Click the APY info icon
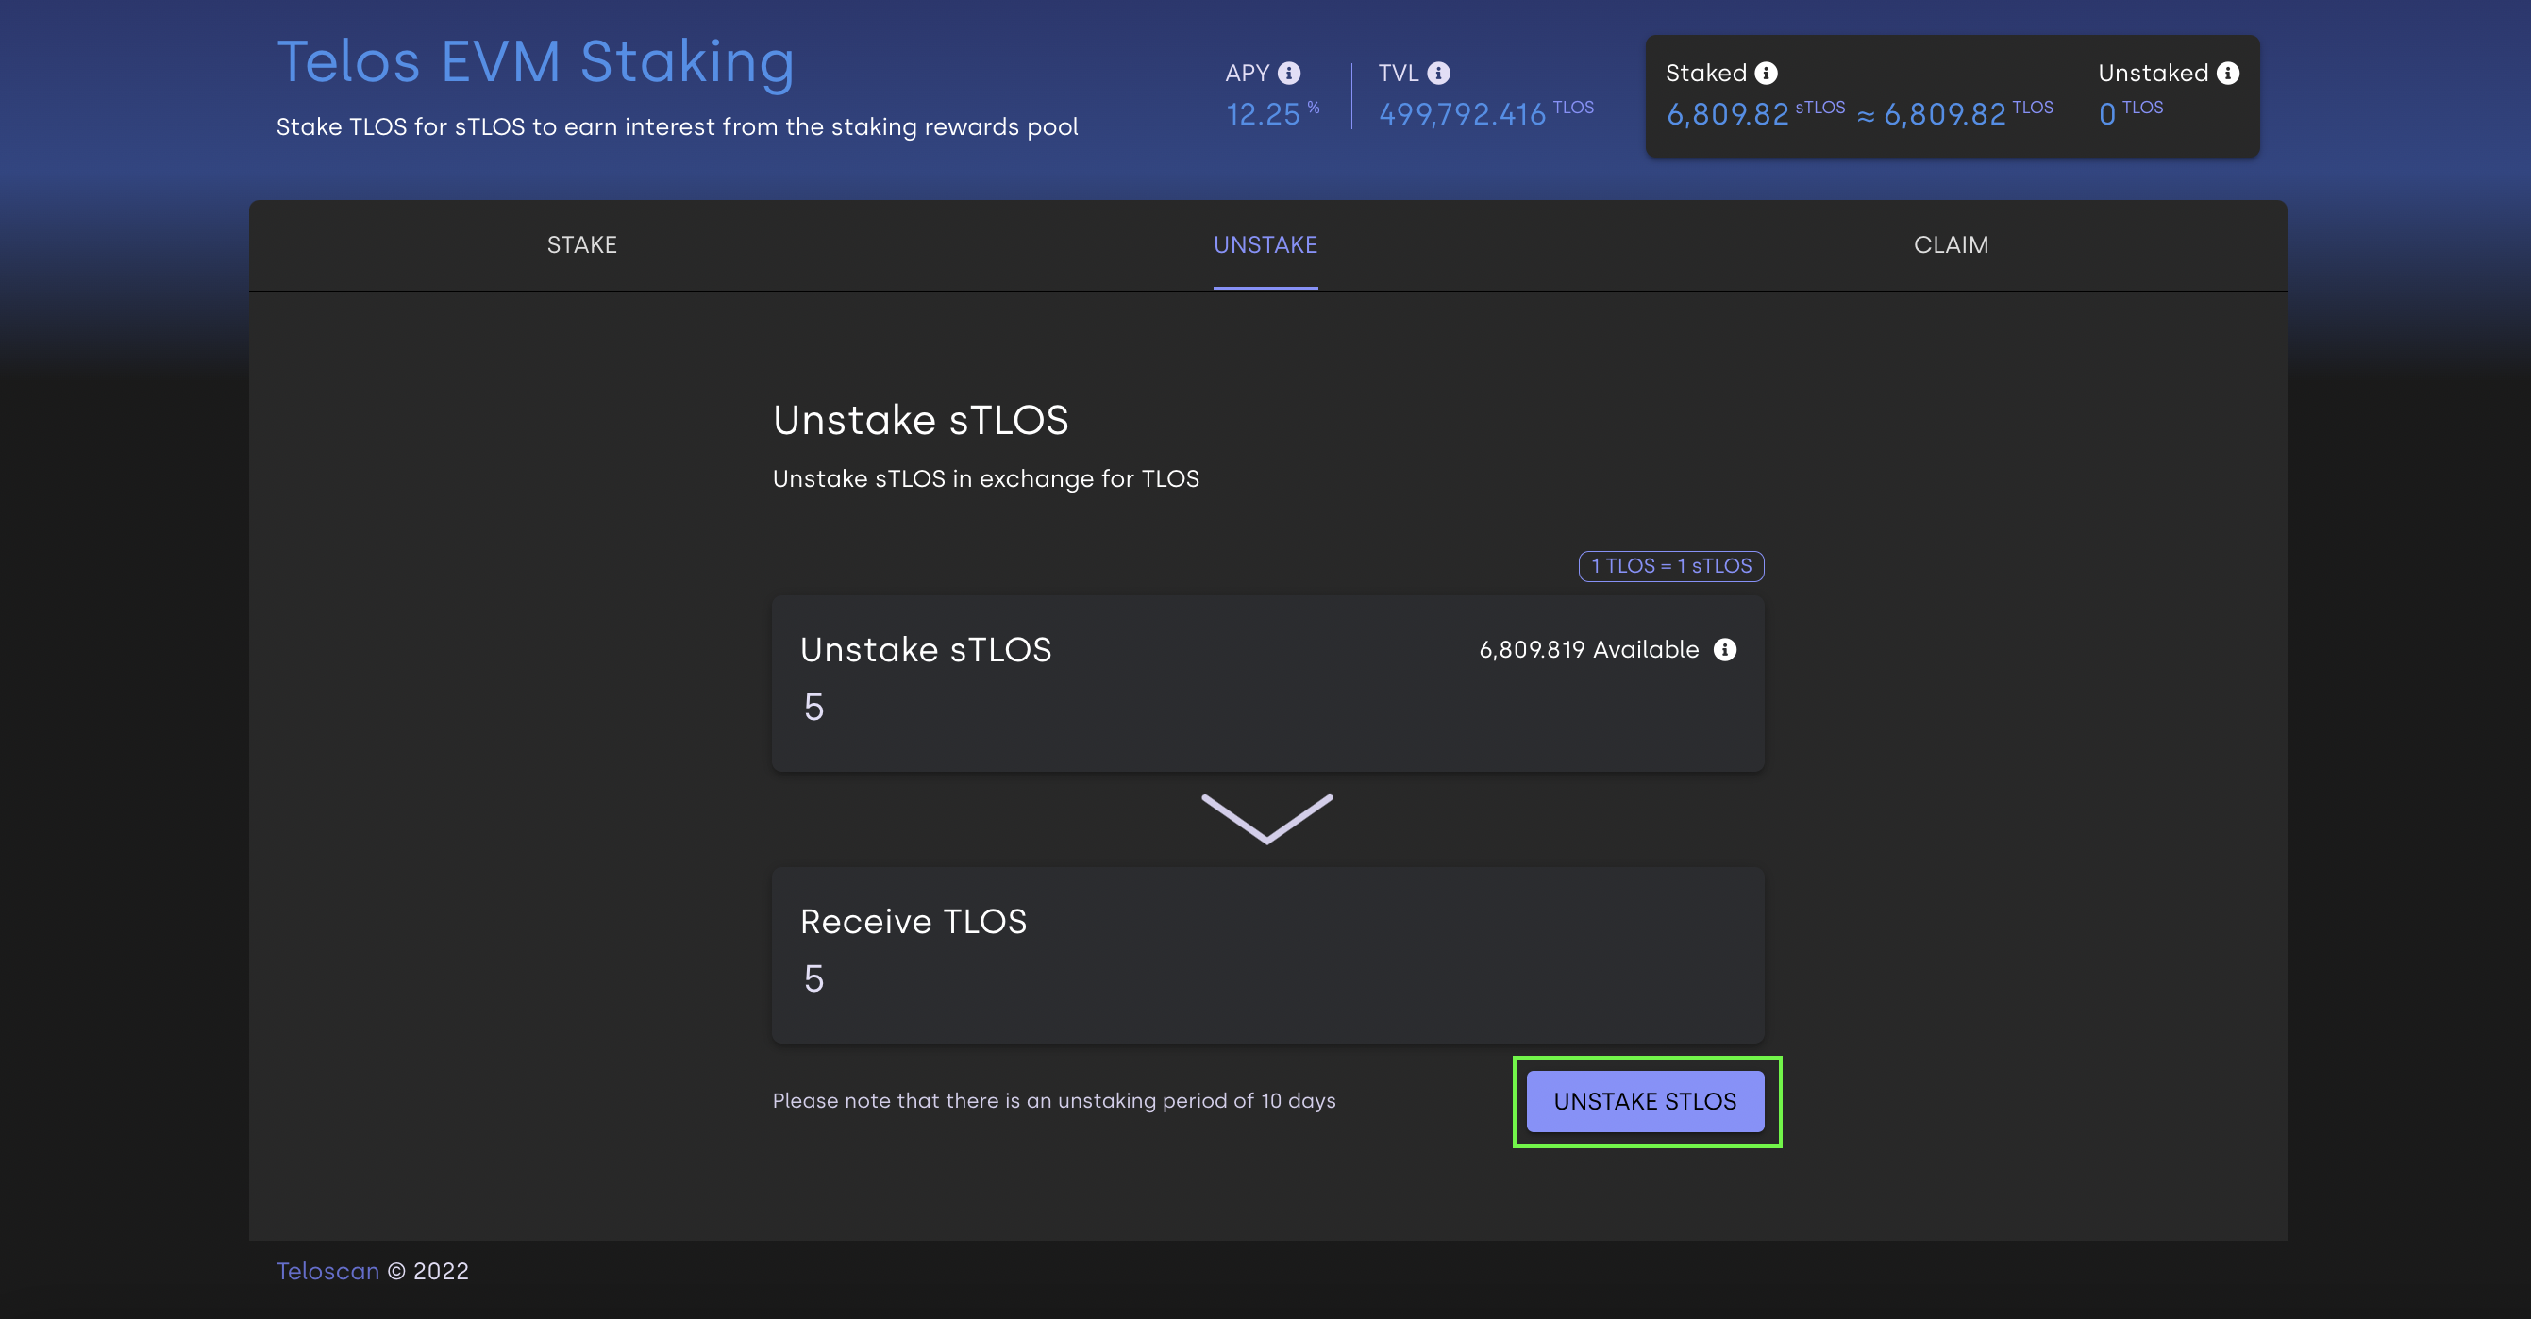2531x1319 pixels. (x=1289, y=74)
